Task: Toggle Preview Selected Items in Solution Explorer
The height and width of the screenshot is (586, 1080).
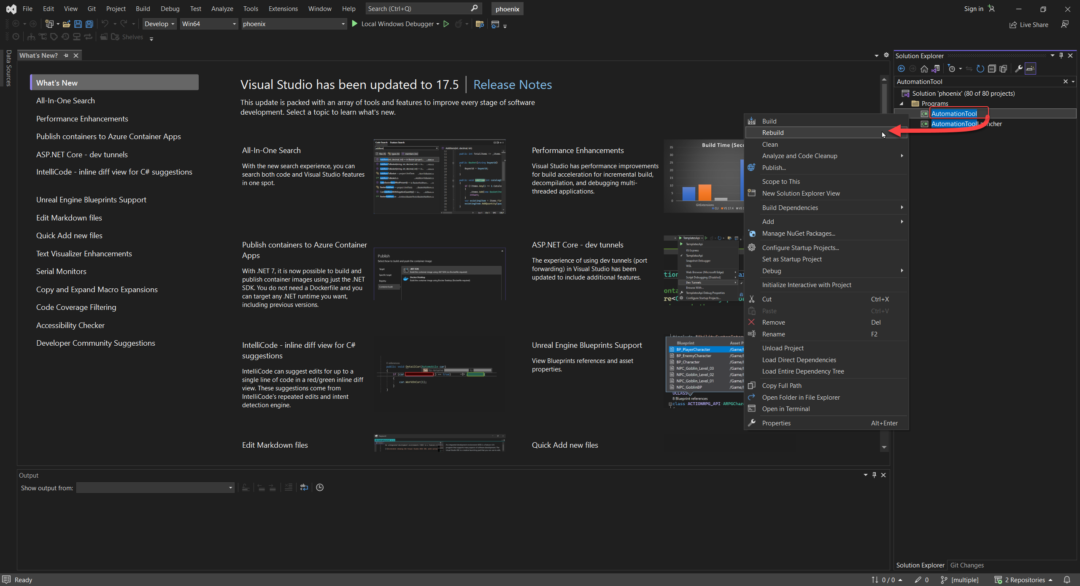Action: coord(1031,69)
